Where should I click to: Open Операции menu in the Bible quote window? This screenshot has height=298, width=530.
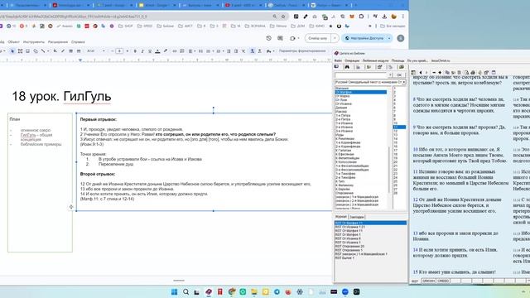(x=352, y=60)
